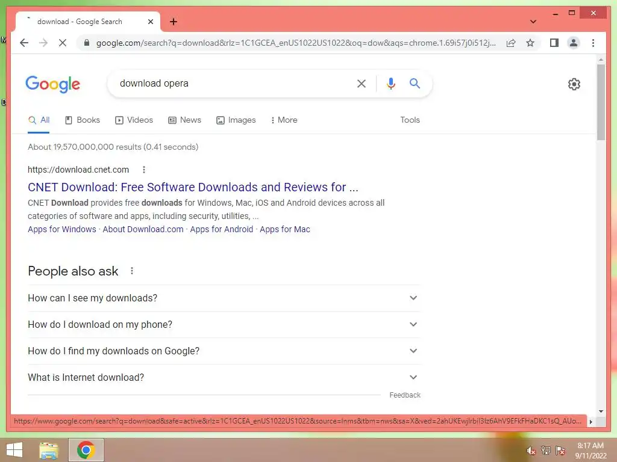Click scrollbar down arrow

601,411
